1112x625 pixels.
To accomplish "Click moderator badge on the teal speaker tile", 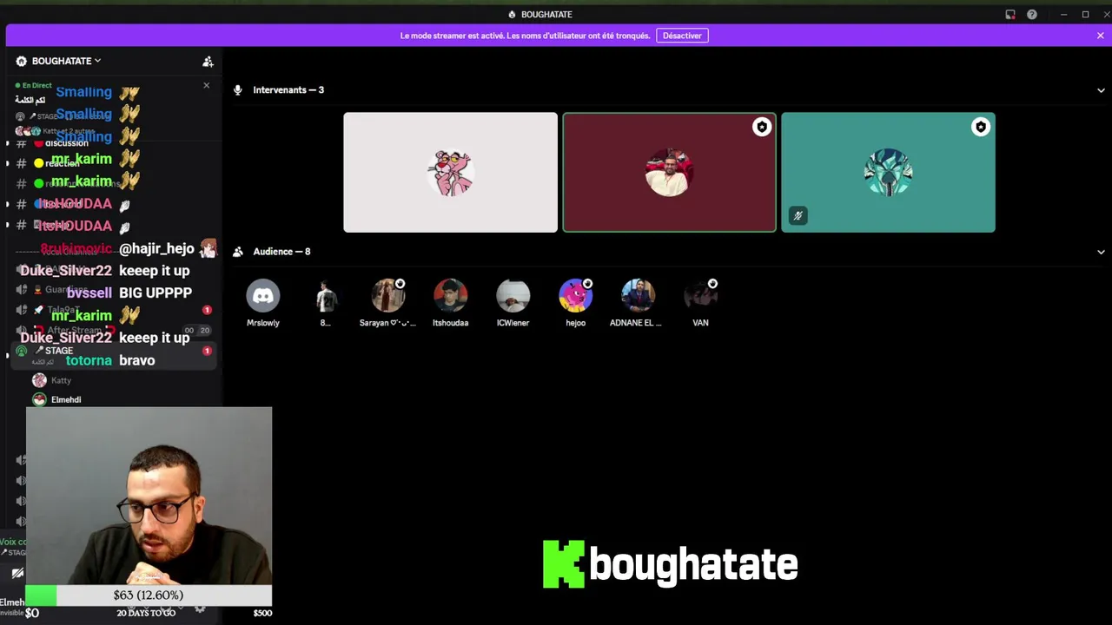I will pos(981,127).
